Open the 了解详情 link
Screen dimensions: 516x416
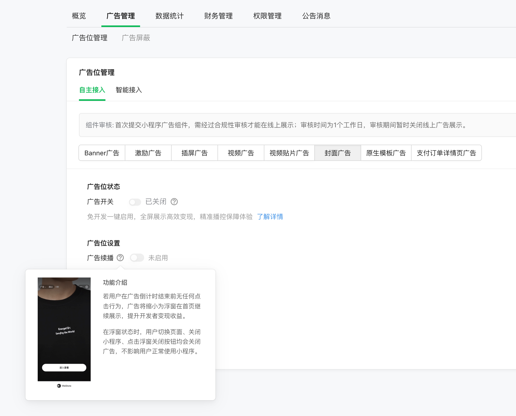[270, 217]
